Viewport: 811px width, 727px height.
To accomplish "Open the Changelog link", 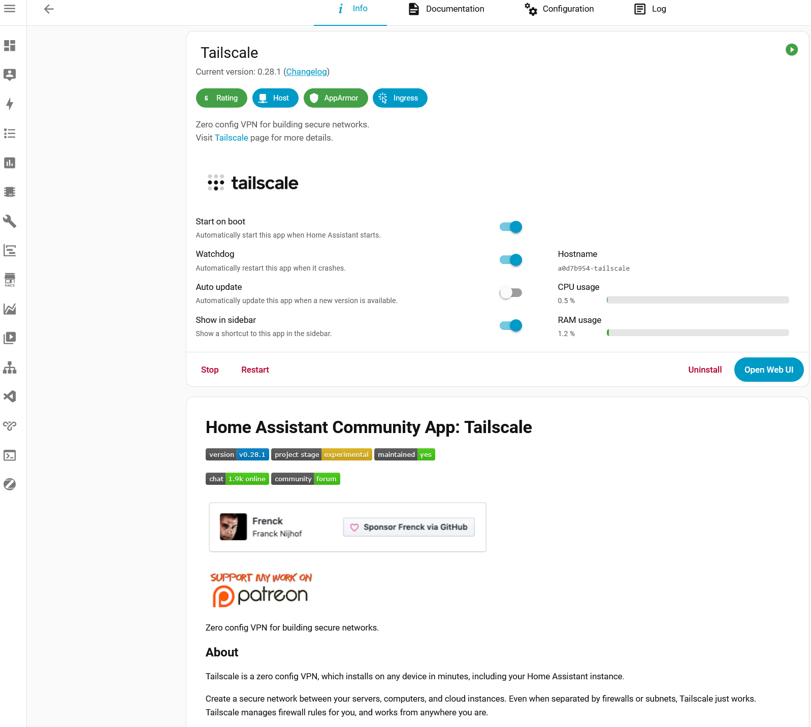I will 306,72.
